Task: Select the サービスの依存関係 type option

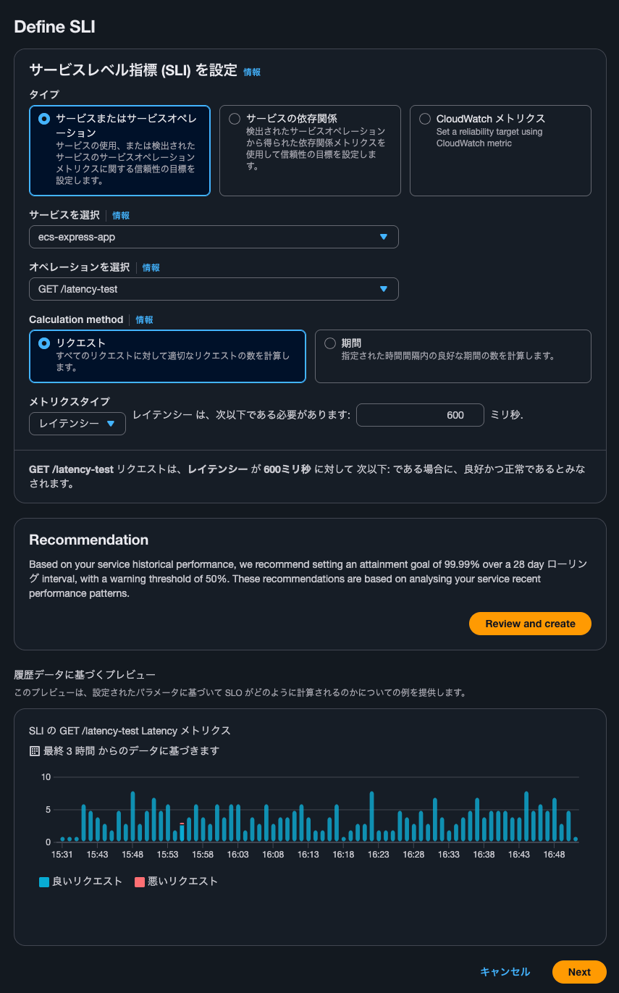Action: (x=234, y=119)
